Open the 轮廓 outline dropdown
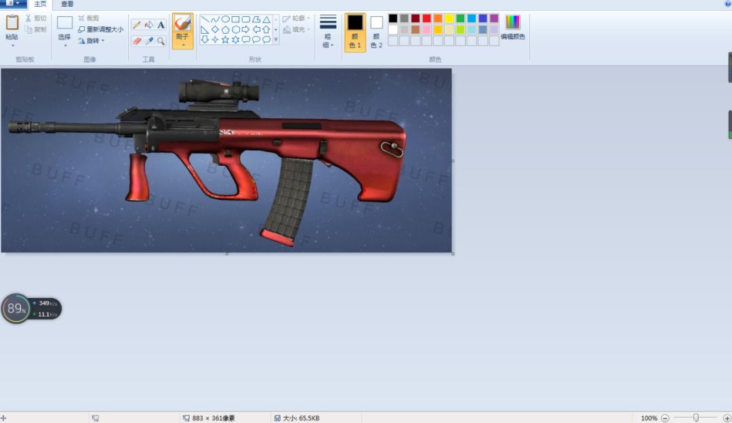 point(296,19)
